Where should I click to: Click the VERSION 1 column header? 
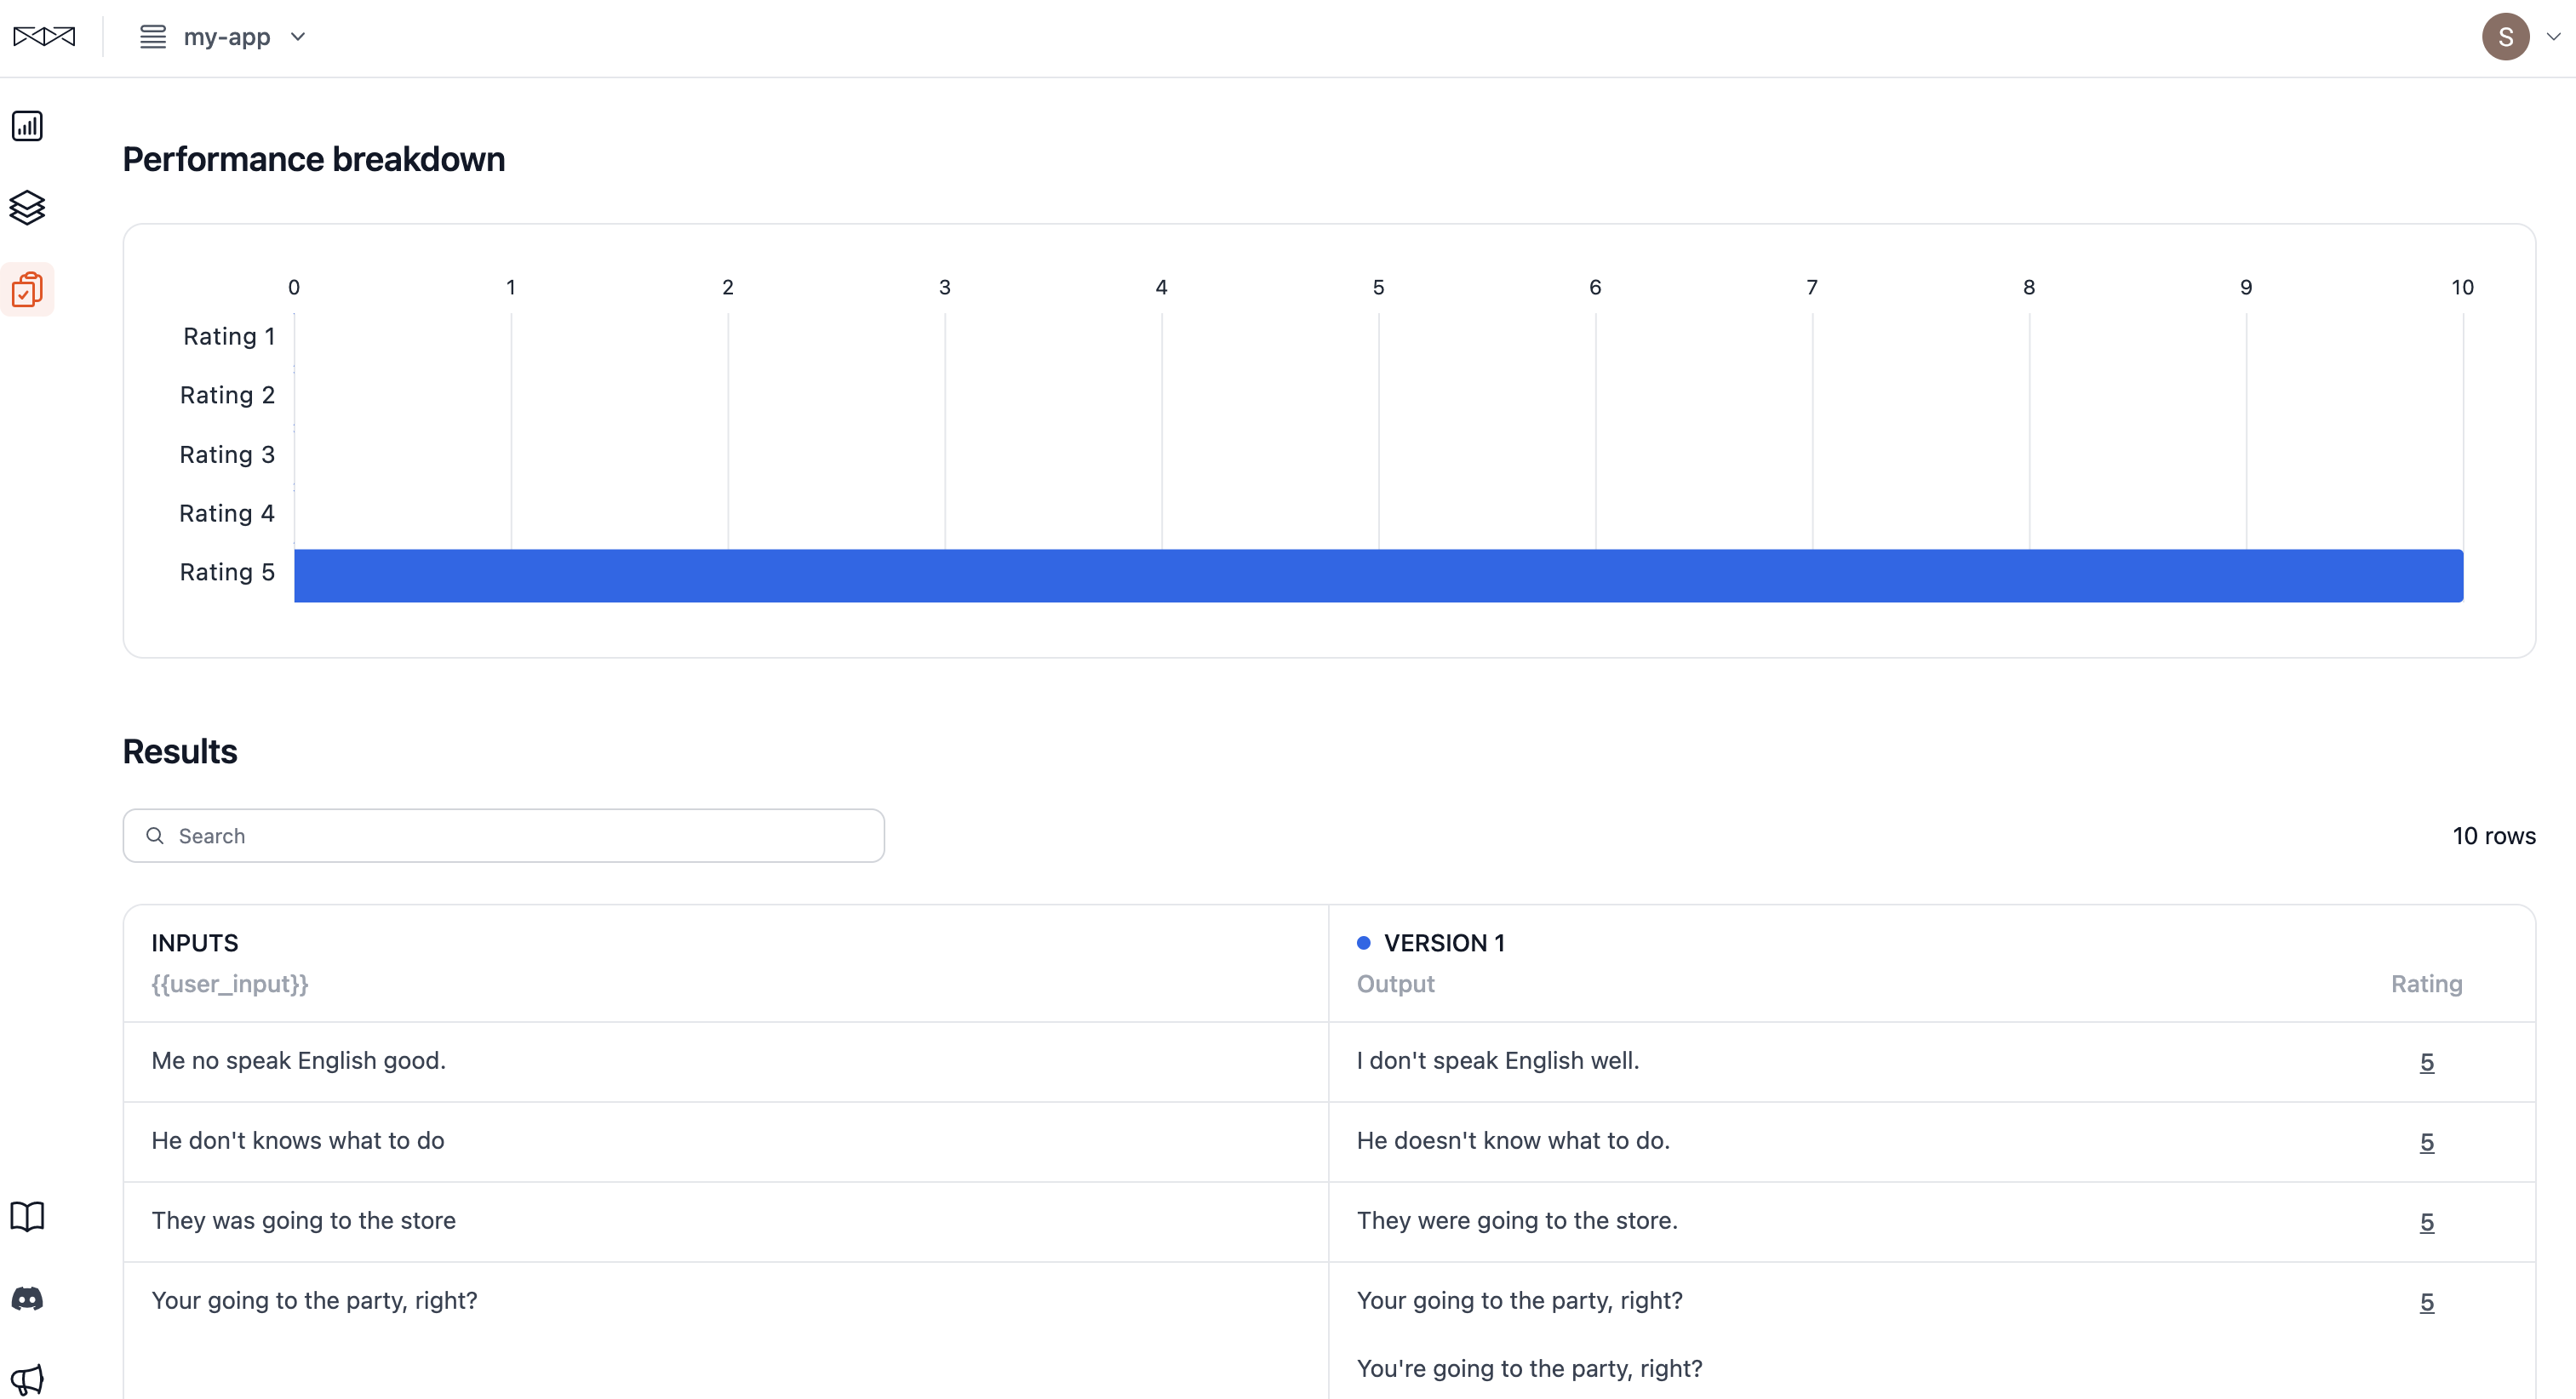(x=1443, y=942)
